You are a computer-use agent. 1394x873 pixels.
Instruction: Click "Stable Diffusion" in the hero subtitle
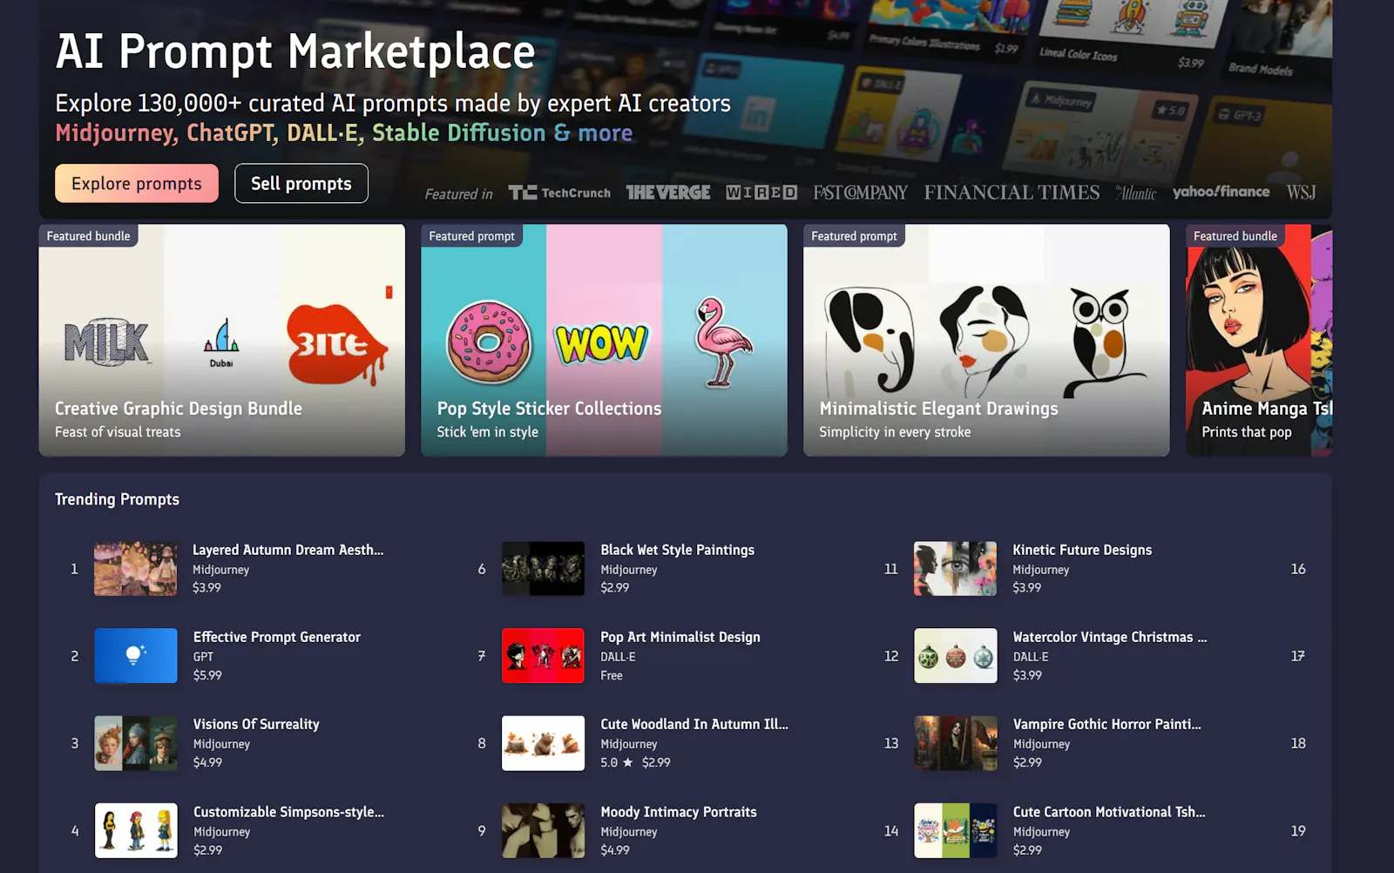458,132
